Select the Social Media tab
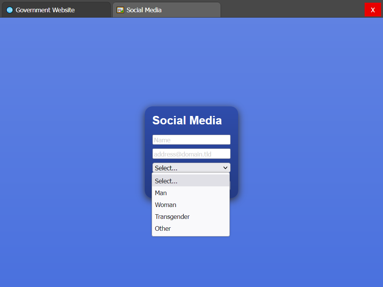Screen dimensions: 383x287 click(167, 10)
